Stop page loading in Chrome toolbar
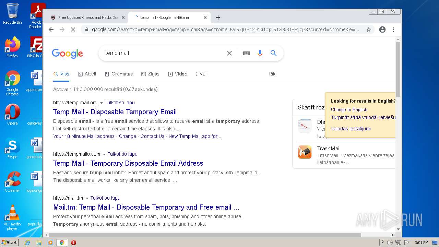The height and width of the screenshot is (247, 439). coord(73,30)
